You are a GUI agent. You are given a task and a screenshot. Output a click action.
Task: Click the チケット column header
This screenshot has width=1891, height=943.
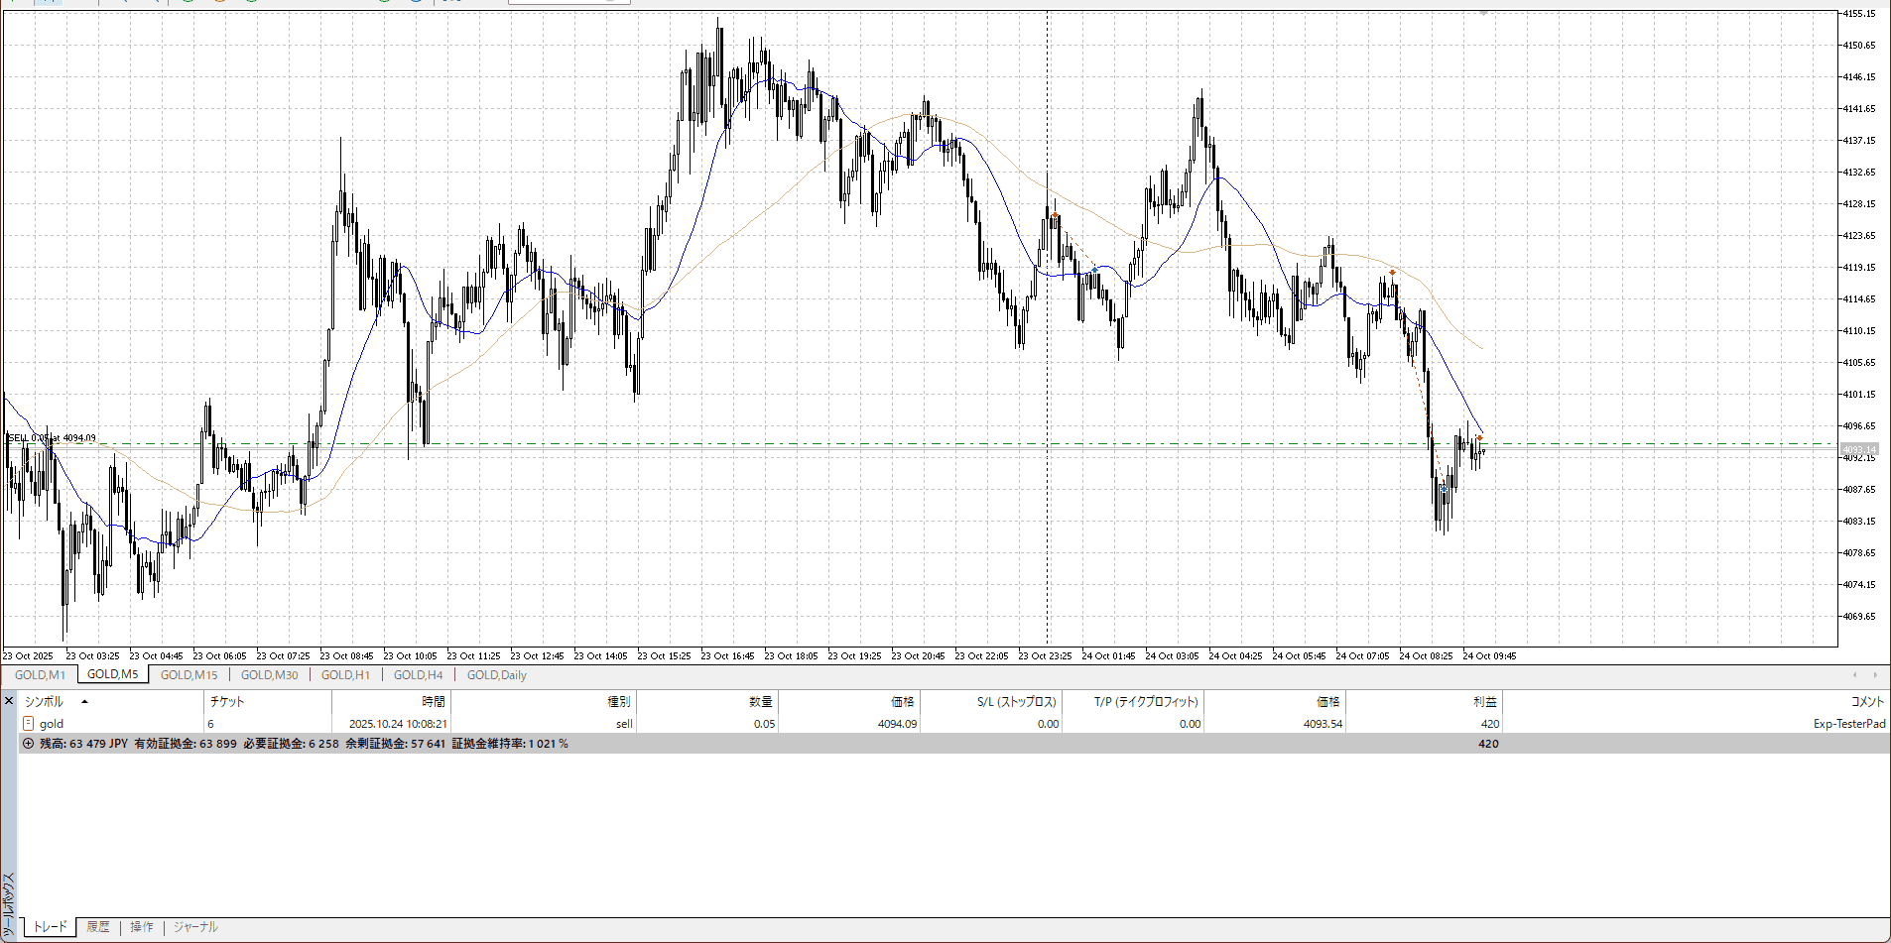pyautogui.click(x=227, y=702)
